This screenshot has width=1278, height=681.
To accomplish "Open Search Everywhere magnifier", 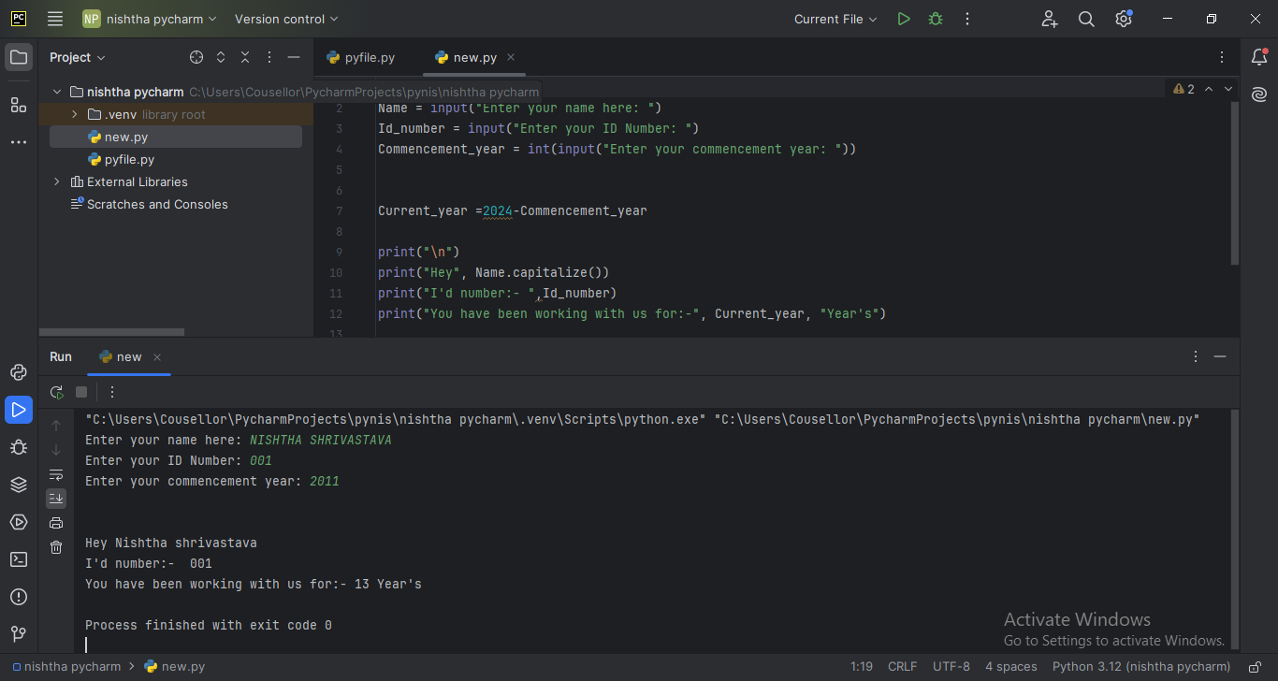I will pyautogui.click(x=1086, y=19).
